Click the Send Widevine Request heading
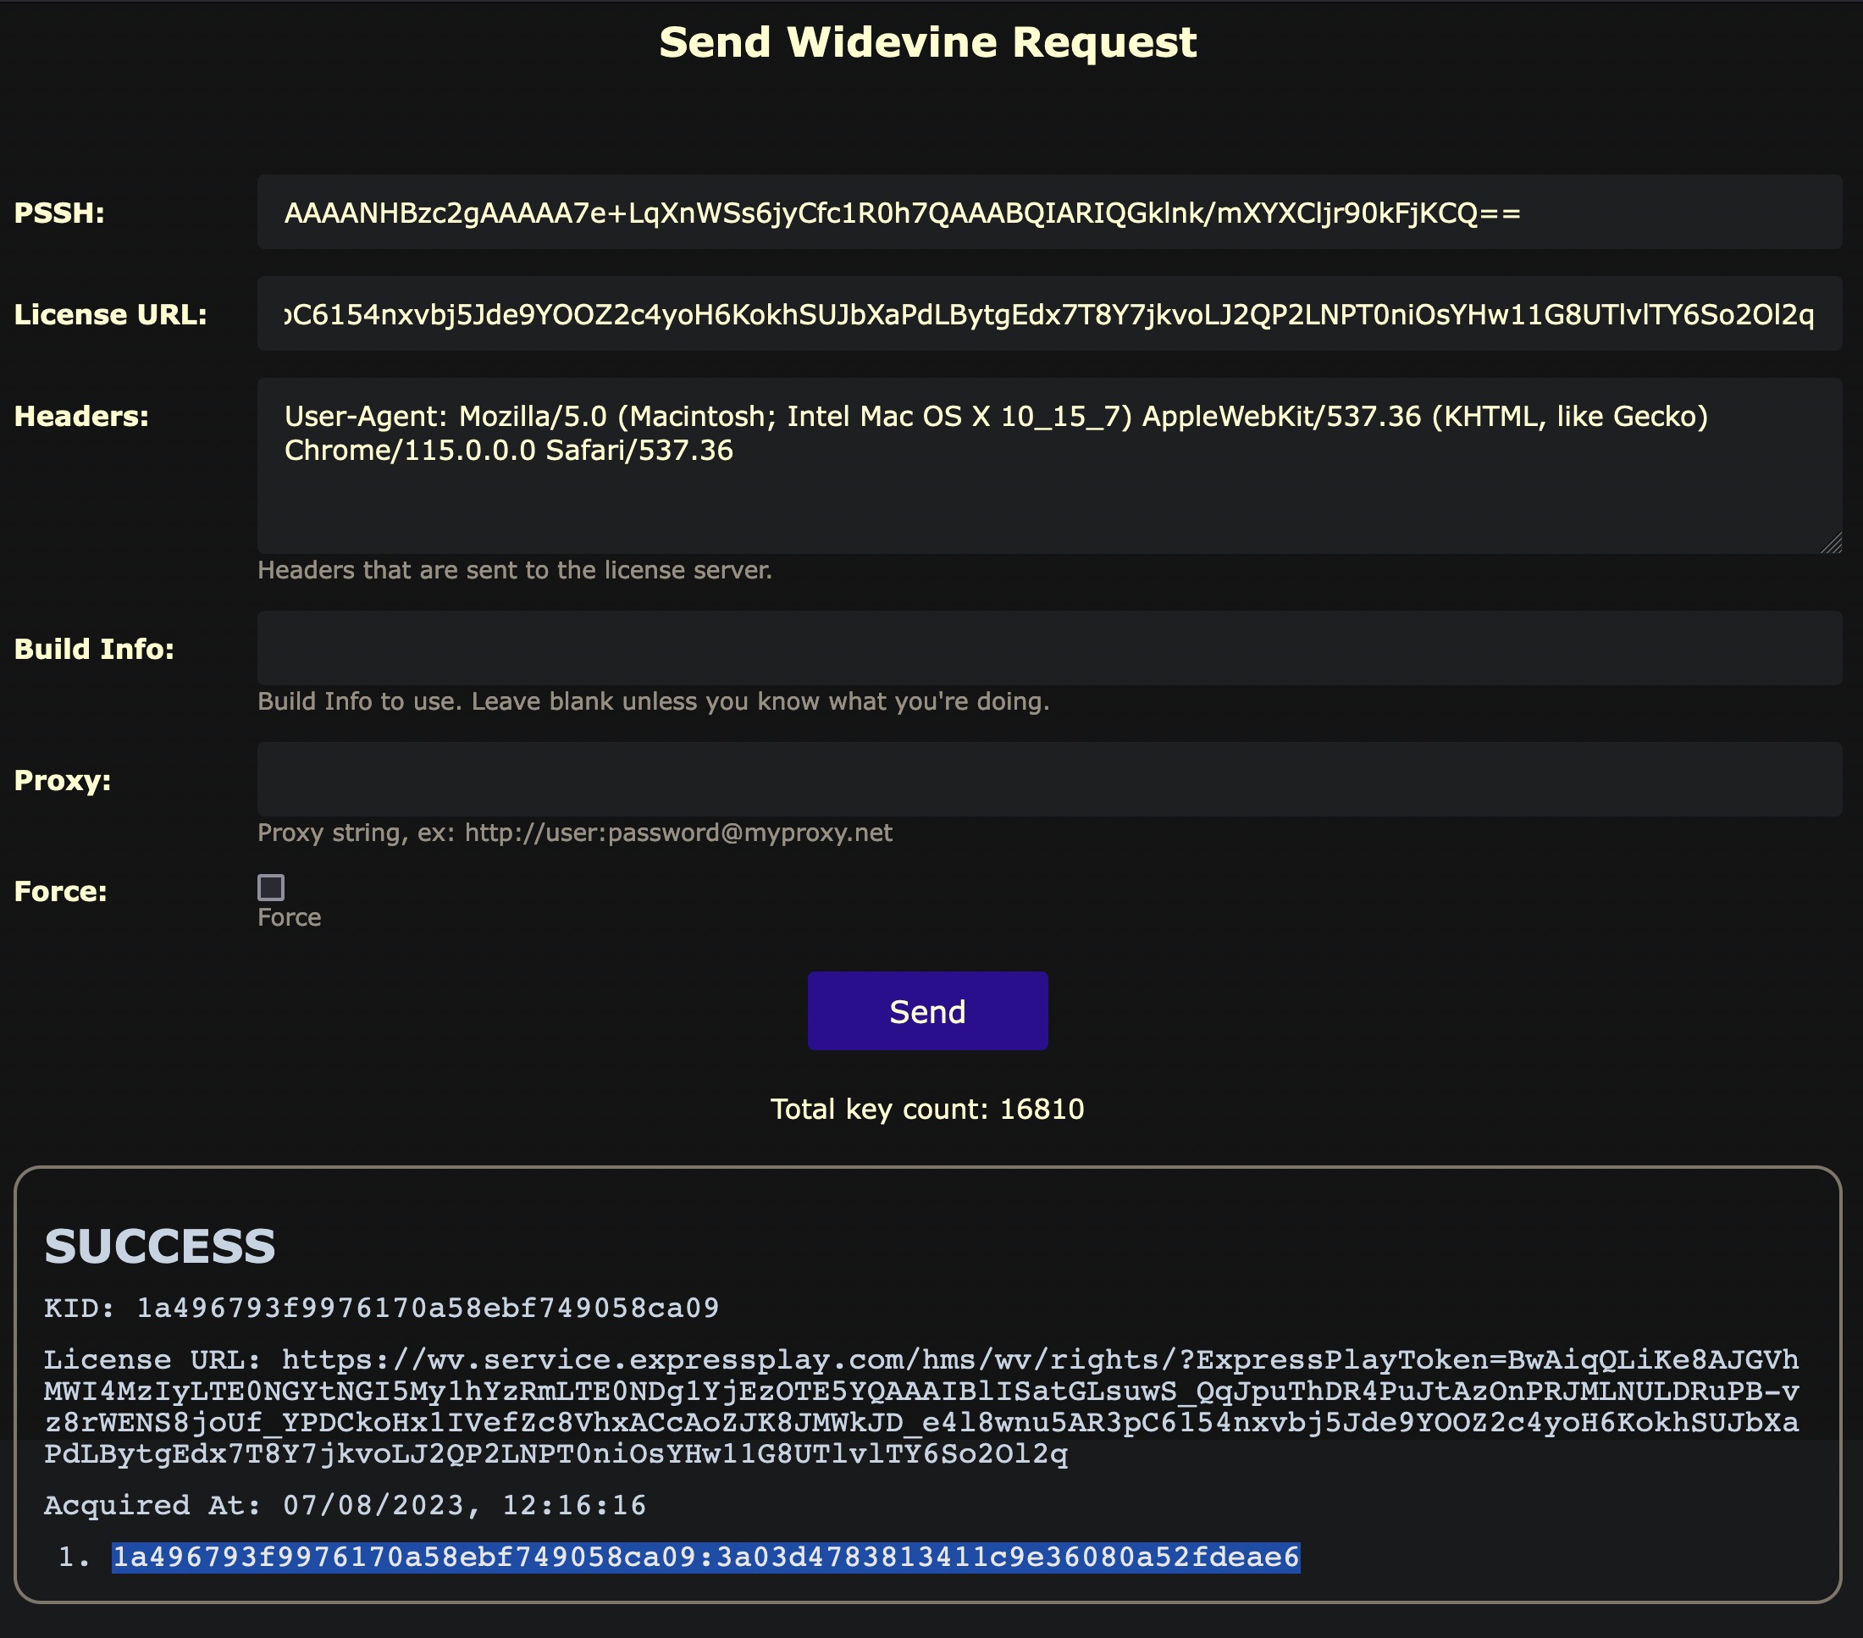 927,43
